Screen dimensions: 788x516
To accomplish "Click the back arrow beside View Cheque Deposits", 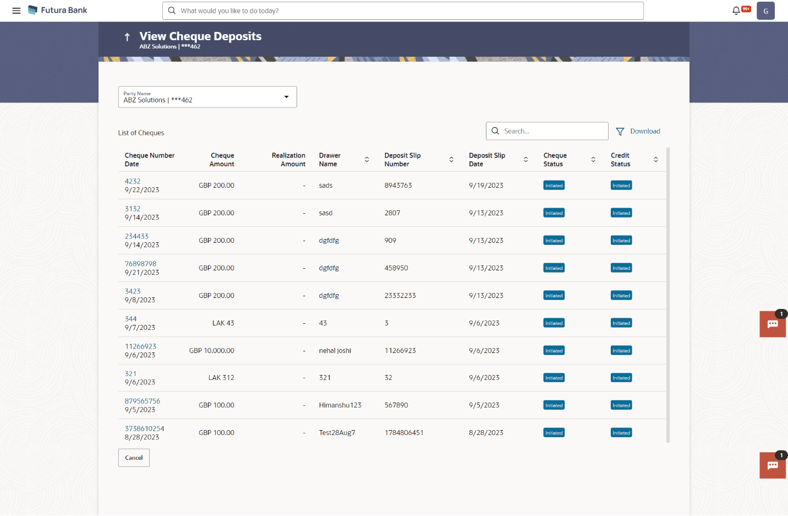I will [x=127, y=37].
